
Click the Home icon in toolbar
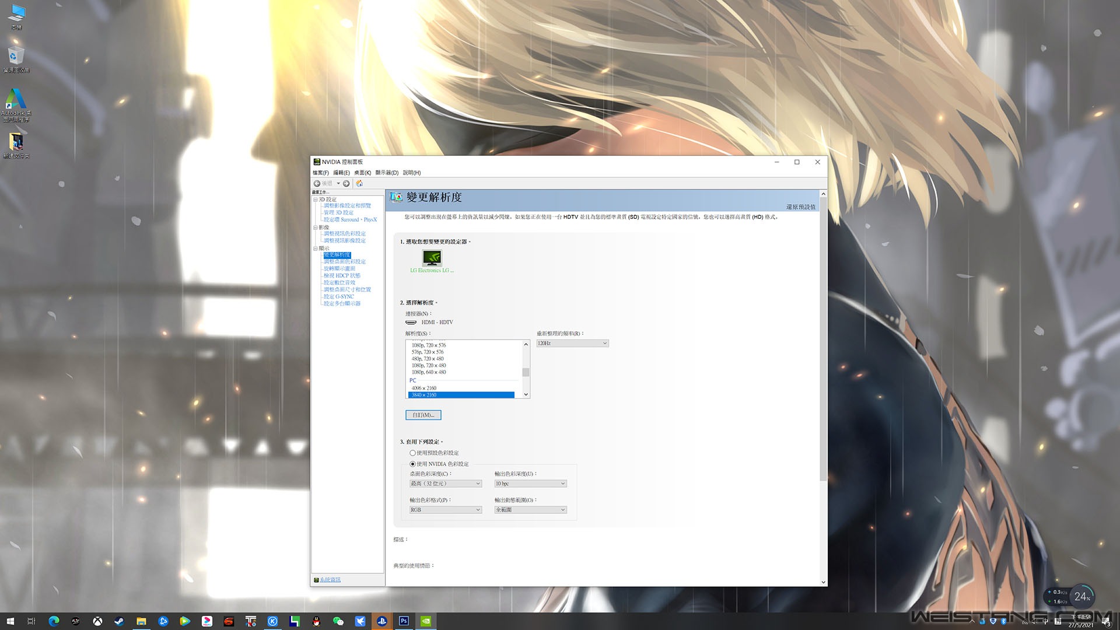359,183
